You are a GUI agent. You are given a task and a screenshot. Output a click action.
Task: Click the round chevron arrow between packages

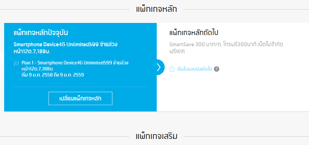[159, 67]
